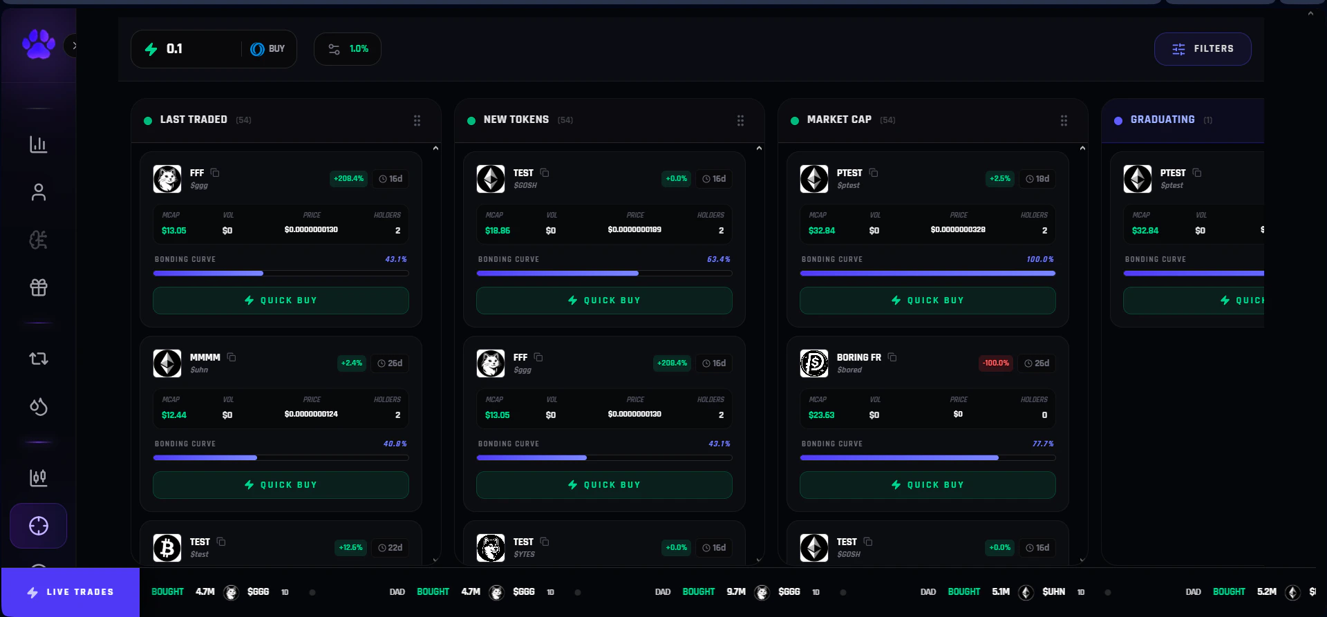Open the bar chart sidebar icon
The height and width of the screenshot is (617, 1327).
pos(39,144)
